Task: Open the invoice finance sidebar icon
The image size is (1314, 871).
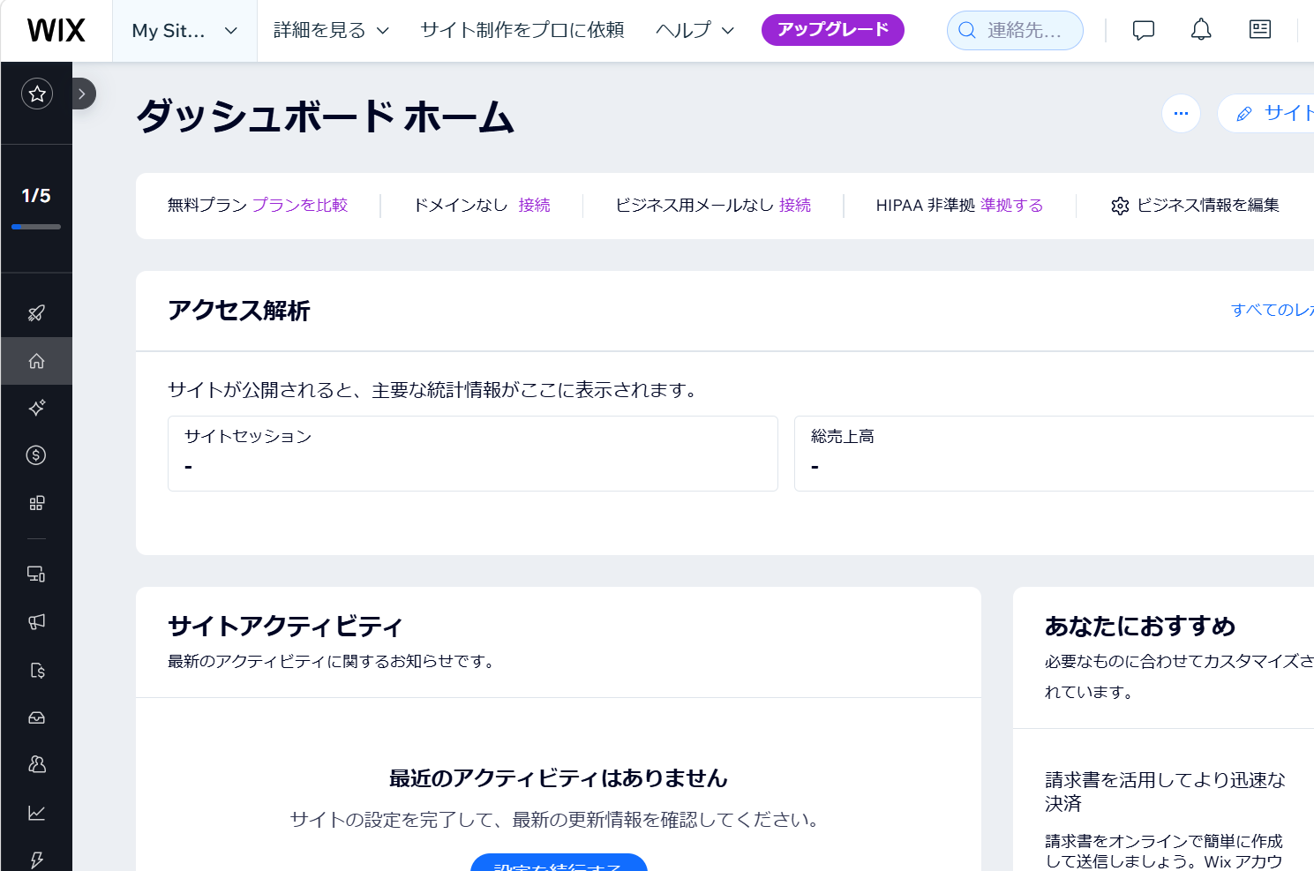Action: pyautogui.click(x=36, y=670)
